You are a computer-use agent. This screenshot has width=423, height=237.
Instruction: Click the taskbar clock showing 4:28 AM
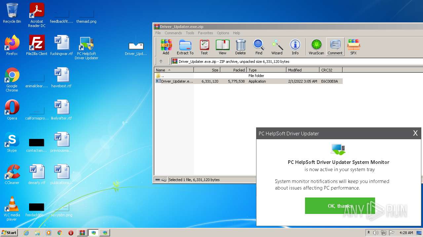406,233
